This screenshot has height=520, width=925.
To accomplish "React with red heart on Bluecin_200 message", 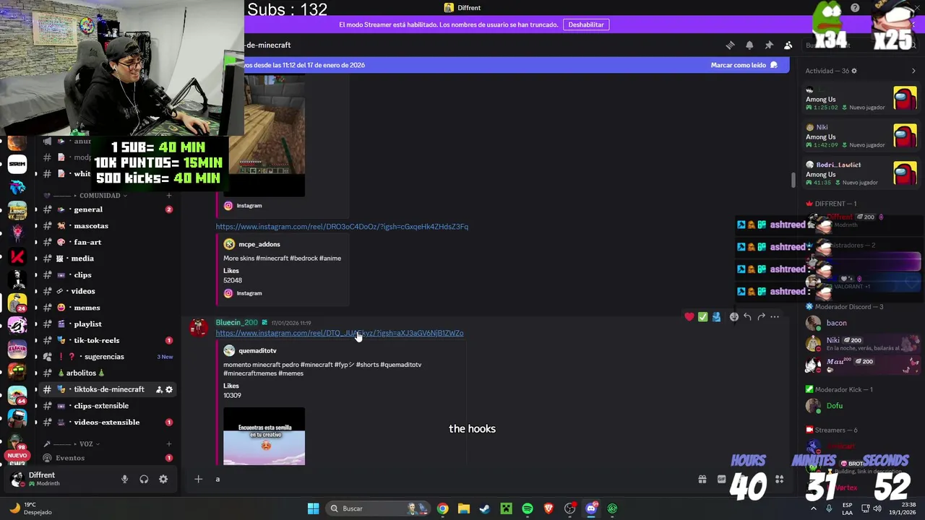I will pyautogui.click(x=689, y=316).
